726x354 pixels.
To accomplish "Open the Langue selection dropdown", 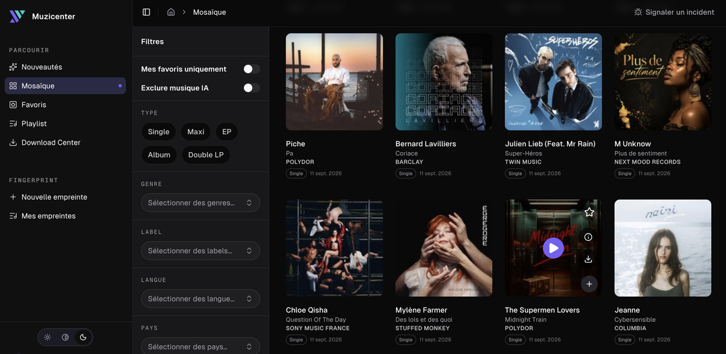I will point(201,299).
